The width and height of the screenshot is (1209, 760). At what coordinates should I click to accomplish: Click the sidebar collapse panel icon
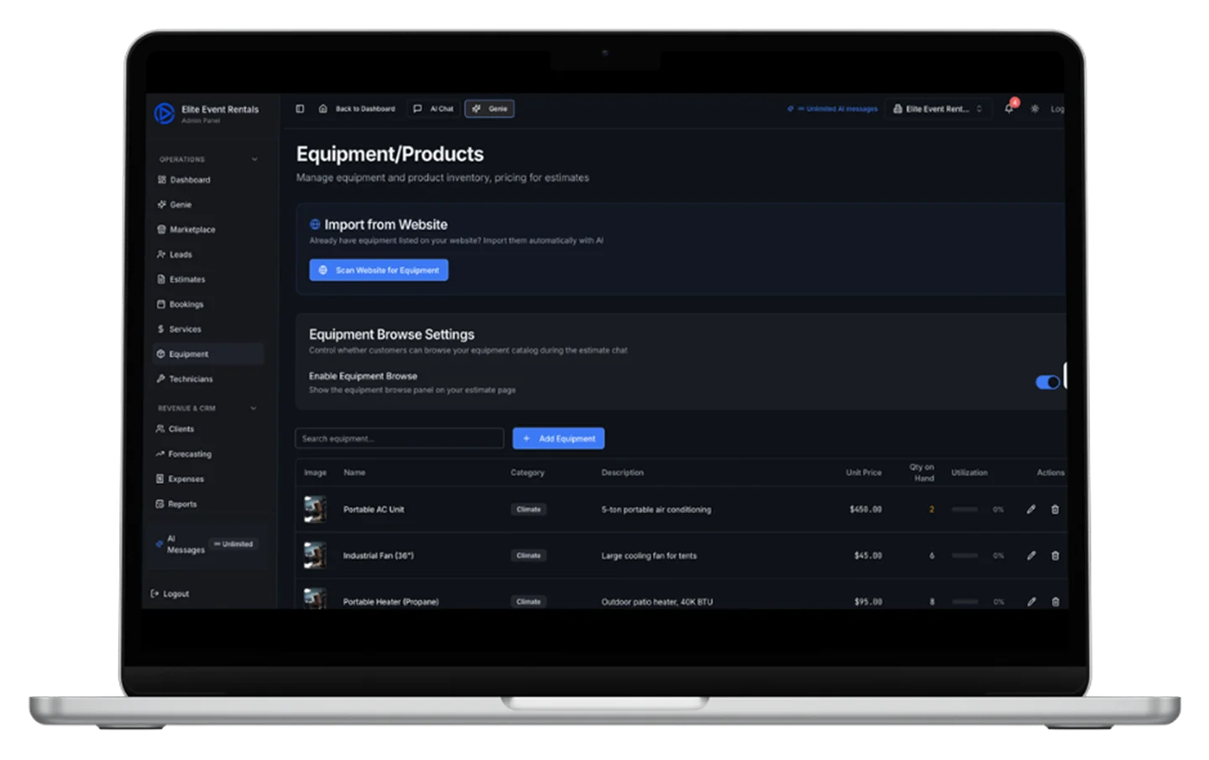(300, 108)
